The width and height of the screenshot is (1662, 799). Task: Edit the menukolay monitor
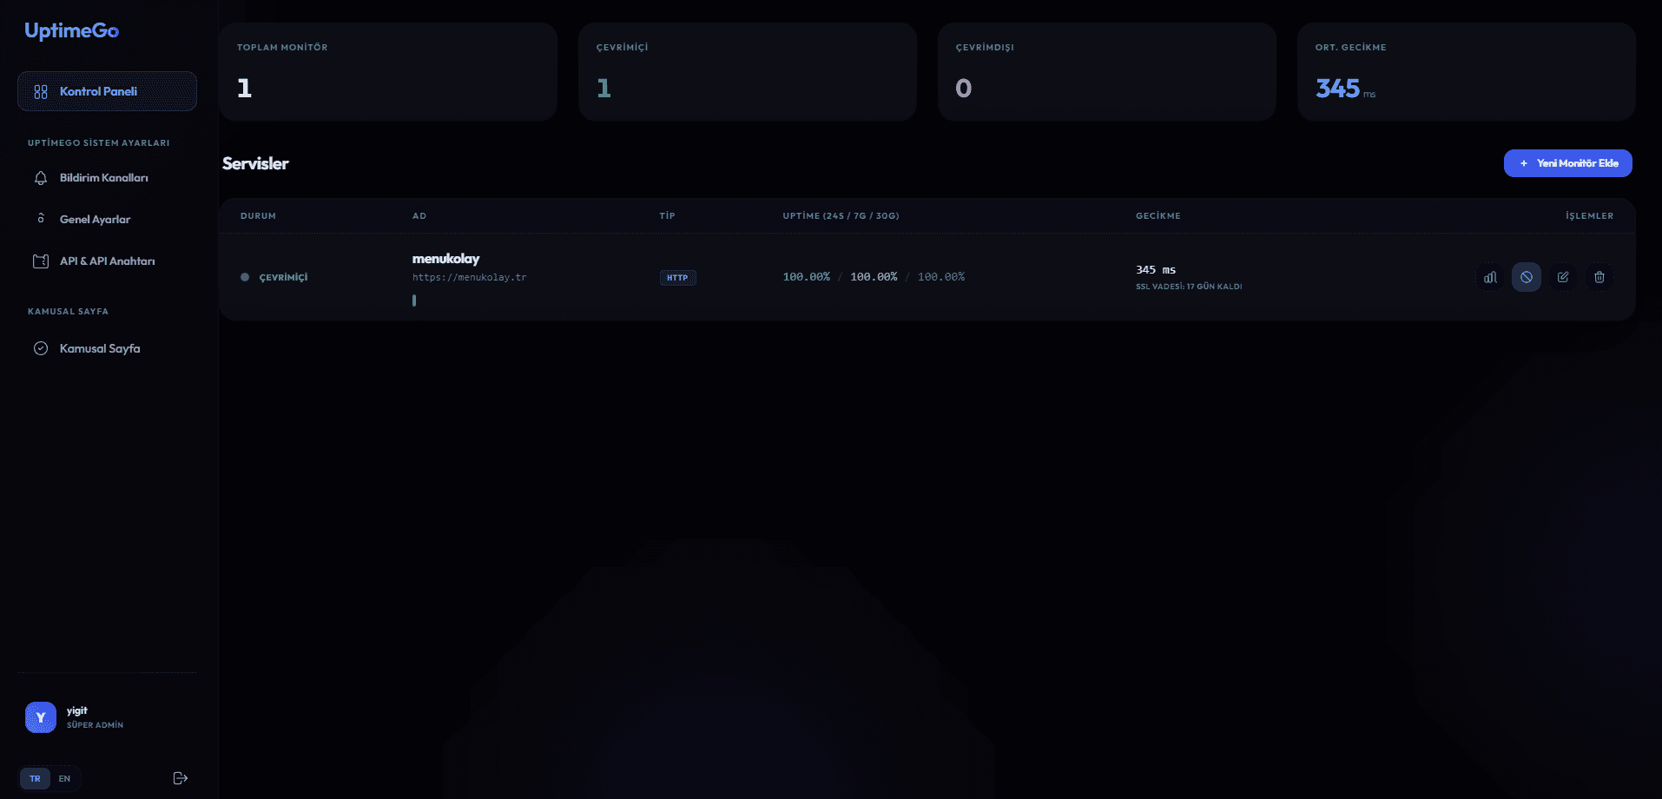[1563, 277]
